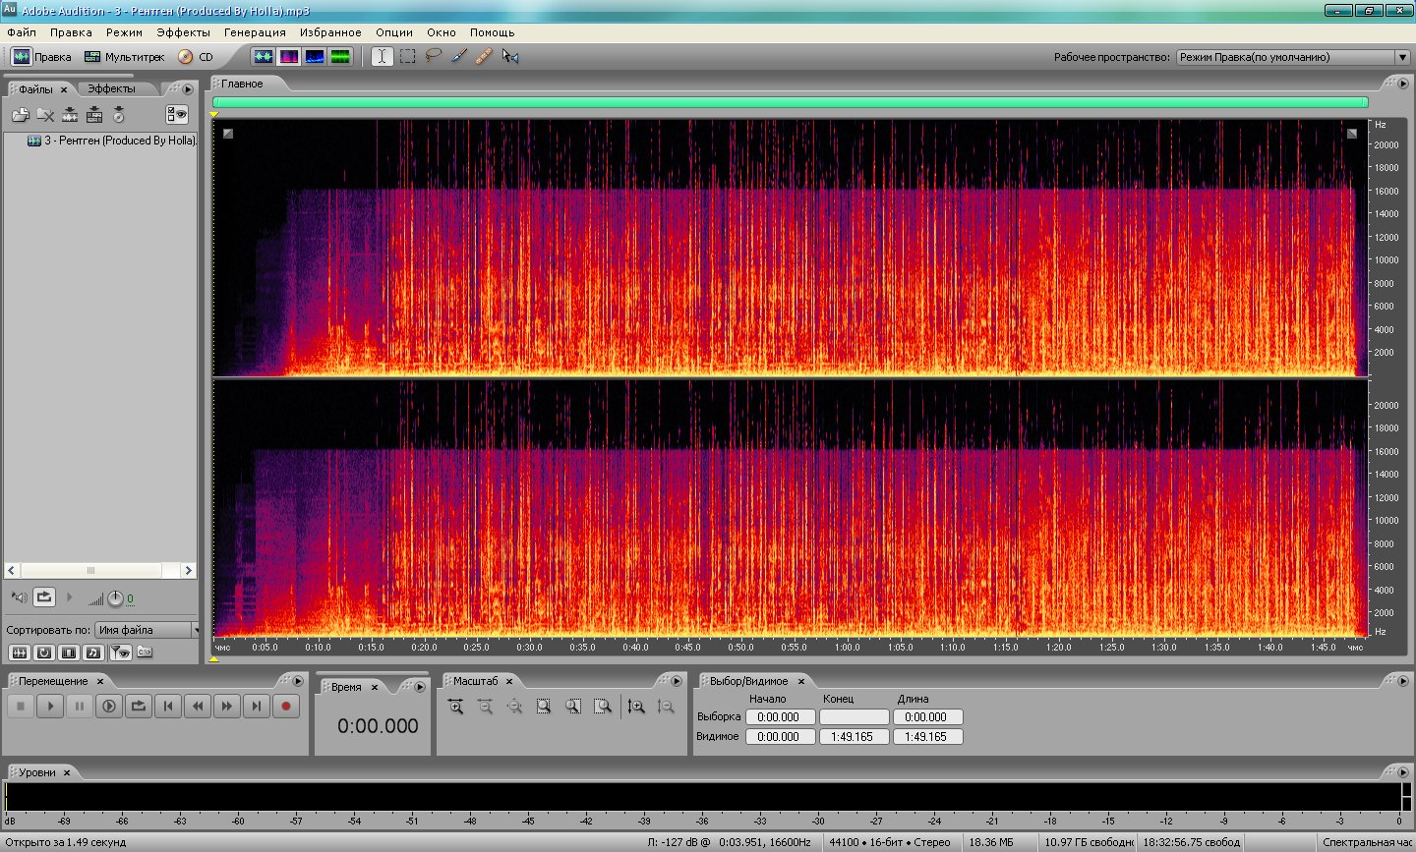Click Zoom In to Right Edge of Selection

[603, 707]
